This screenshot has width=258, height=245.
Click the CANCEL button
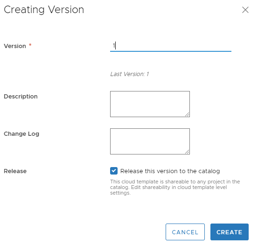coord(185,232)
